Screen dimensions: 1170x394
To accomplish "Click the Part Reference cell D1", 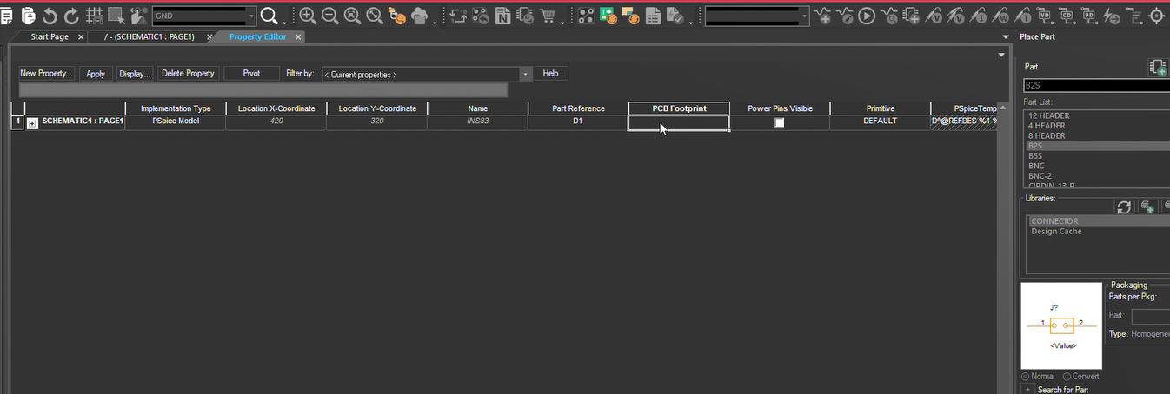I will click(x=577, y=121).
